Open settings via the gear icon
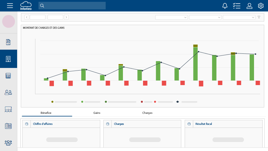 (x=261, y=6)
